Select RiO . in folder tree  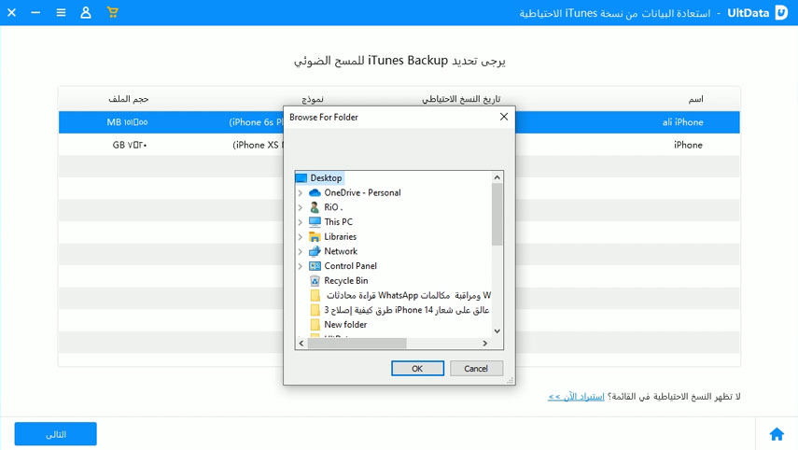click(x=333, y=207)
